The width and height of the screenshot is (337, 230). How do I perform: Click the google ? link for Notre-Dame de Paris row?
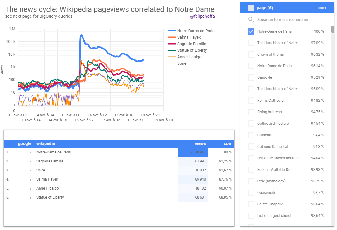(31, 152)
